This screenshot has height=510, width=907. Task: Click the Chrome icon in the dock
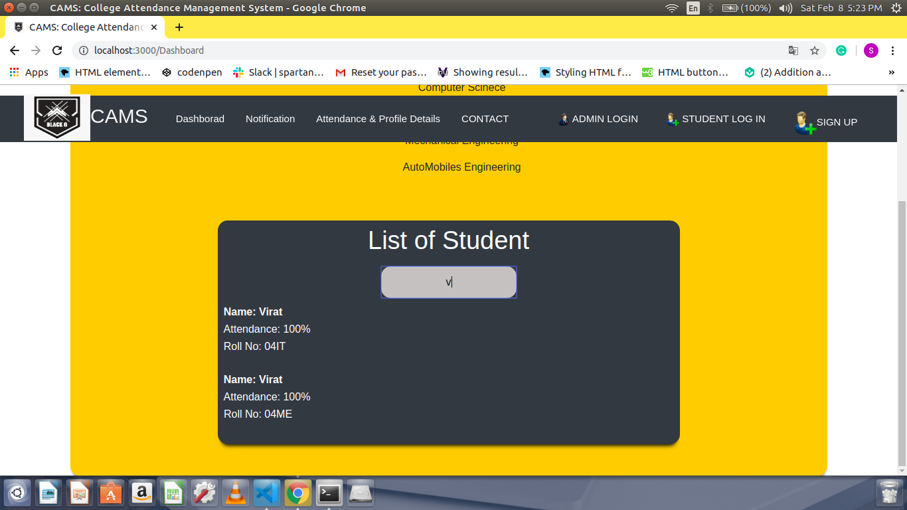point(298,493)
